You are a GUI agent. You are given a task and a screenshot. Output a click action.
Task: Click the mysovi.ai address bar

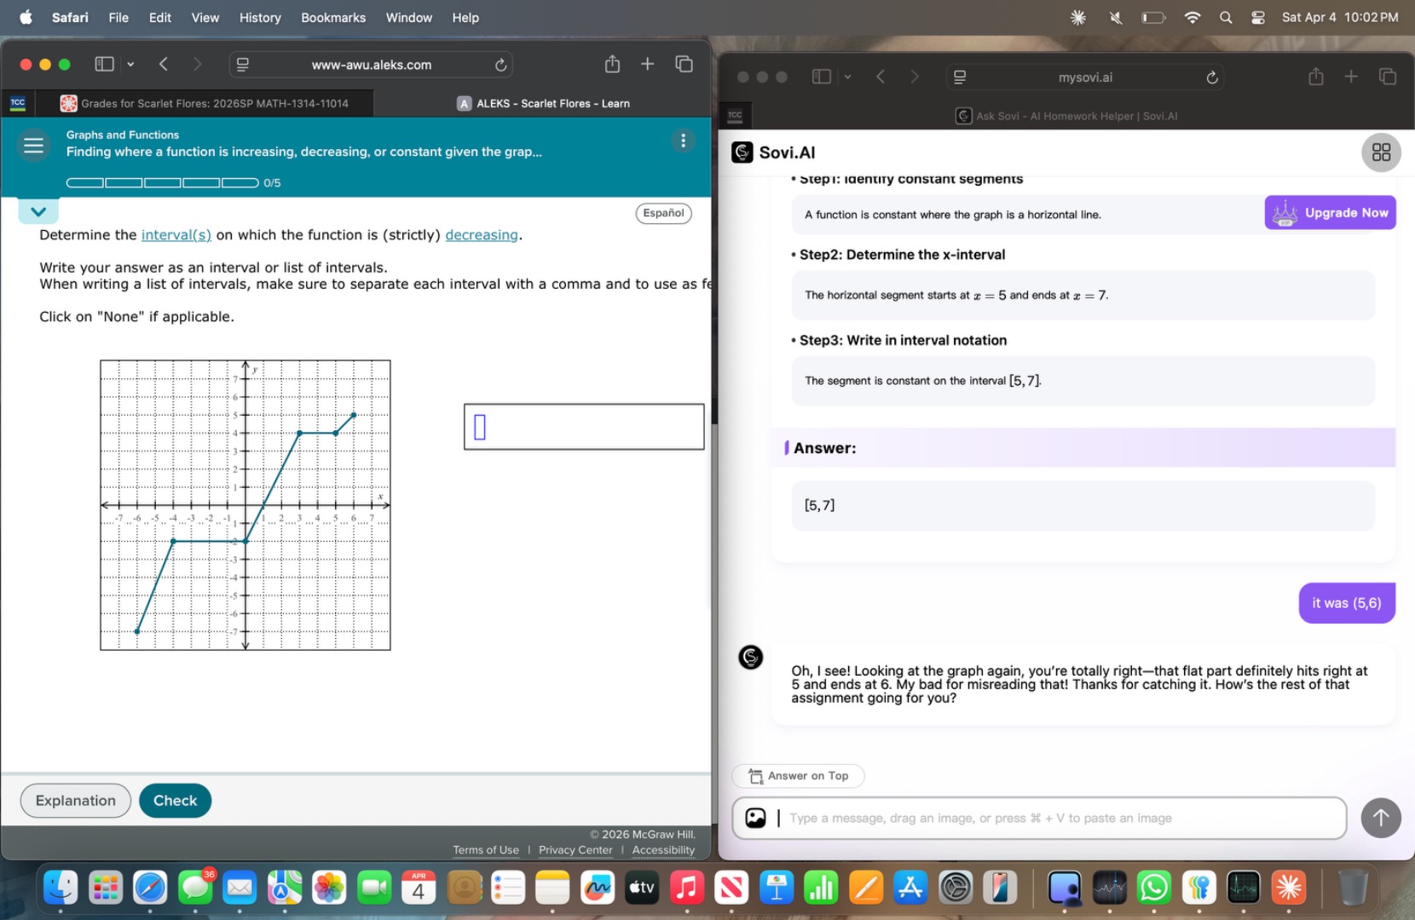pyautogui.click(x=1085, y=78)
